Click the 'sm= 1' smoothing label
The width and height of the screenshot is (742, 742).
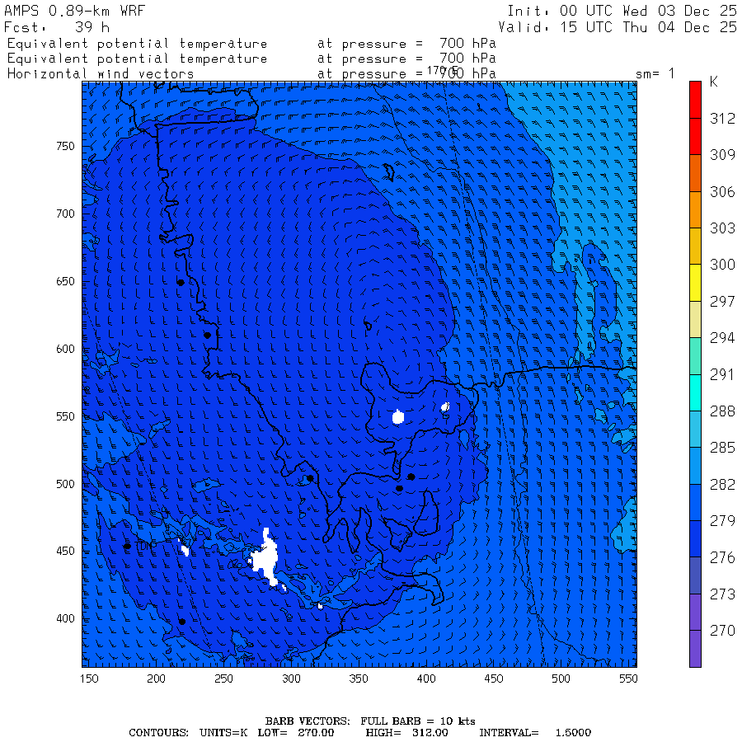click(x=655, y=73)
